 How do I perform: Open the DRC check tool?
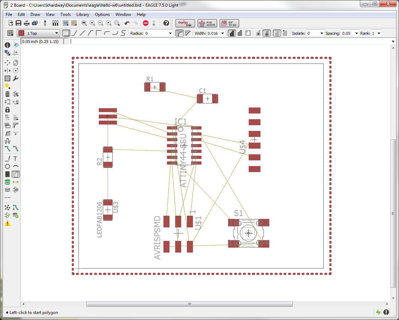click(x=16, y=216)
